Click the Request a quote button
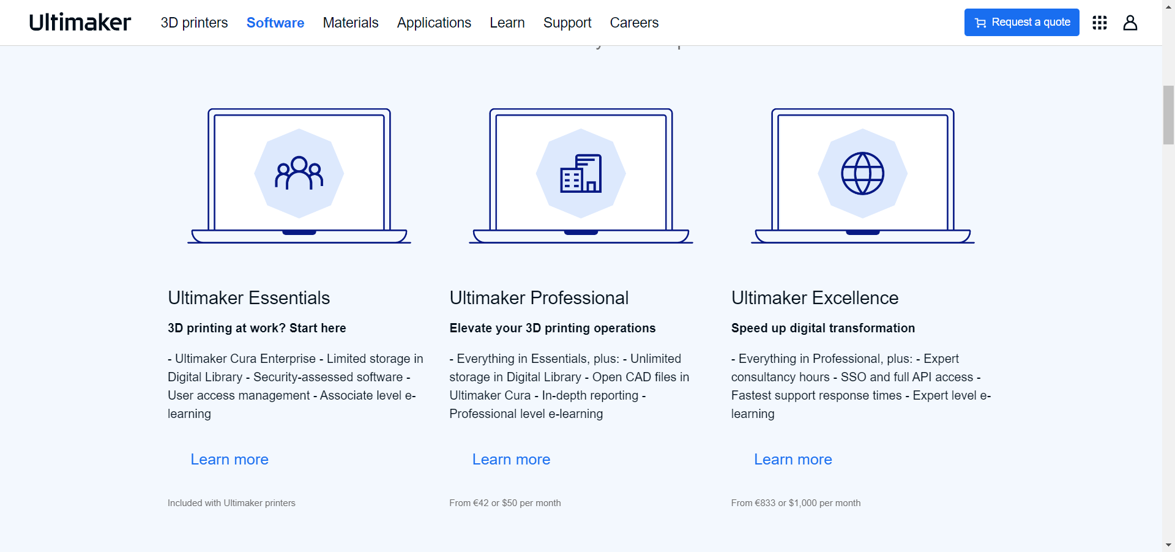Image resolution: width=1175 pixels, height=552 pixels. click(x=1022, y=23)
